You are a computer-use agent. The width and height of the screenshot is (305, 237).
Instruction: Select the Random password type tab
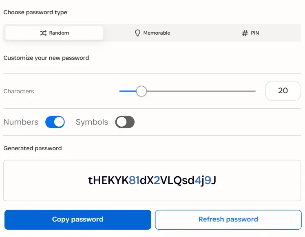(54, 33)
